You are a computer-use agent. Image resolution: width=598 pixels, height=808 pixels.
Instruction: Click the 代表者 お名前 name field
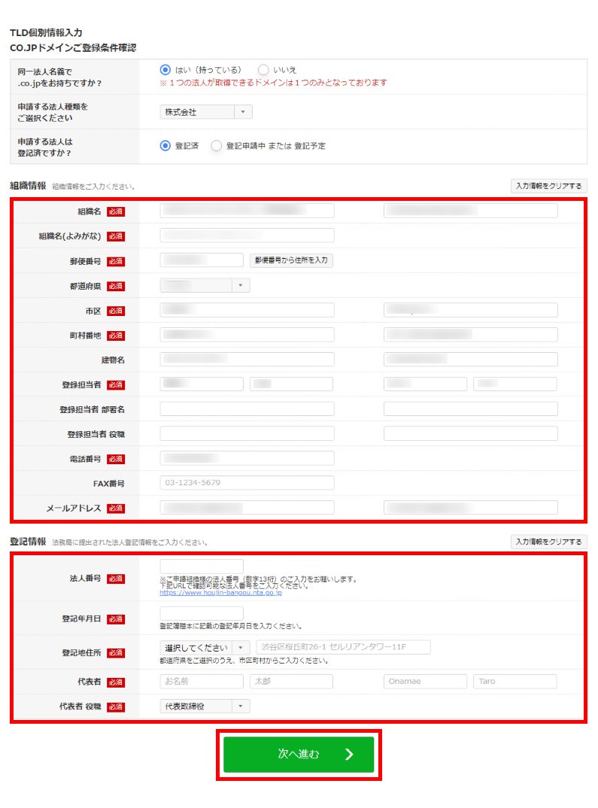pos(202,682)
